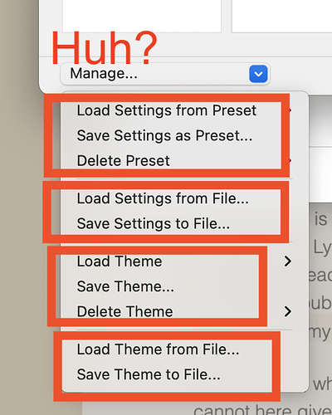
Task: Expand Load Theme submenu arrow
Action: point(288,261)
